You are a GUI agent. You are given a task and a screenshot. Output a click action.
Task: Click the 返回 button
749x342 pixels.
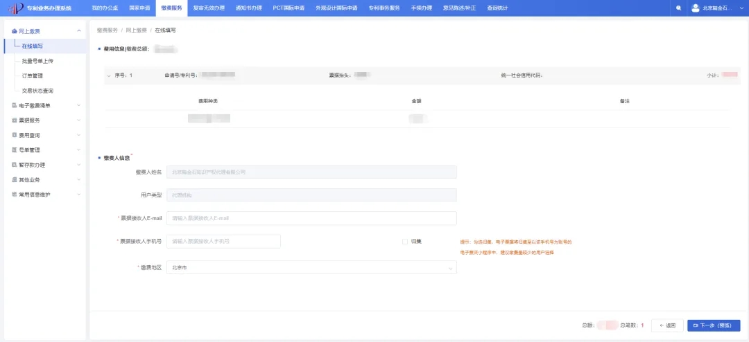tap(667, 325)
